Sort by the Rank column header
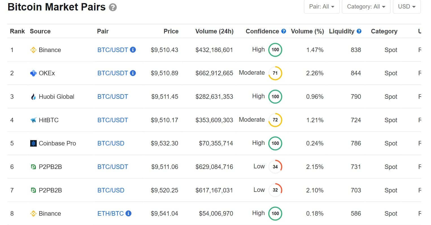 pos(17,31)
